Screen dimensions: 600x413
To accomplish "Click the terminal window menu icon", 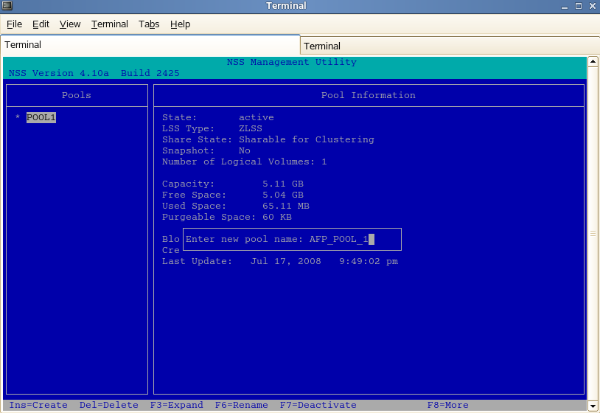I will (7, 5).
